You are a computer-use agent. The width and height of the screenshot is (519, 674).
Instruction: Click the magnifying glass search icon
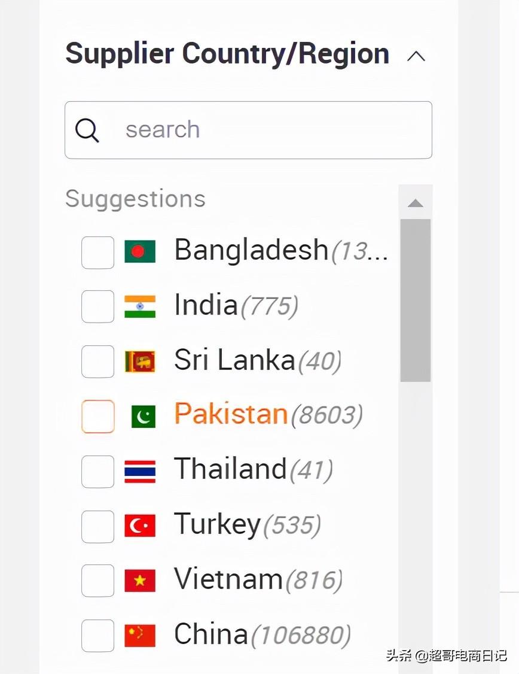click(x=87, y=130)
